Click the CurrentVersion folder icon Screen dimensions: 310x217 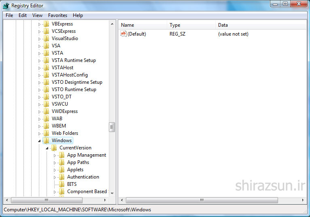pyautogui.click(x=54, y=148)
